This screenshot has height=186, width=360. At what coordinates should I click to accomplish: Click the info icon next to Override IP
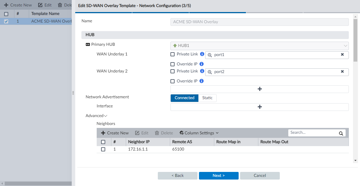201,64
